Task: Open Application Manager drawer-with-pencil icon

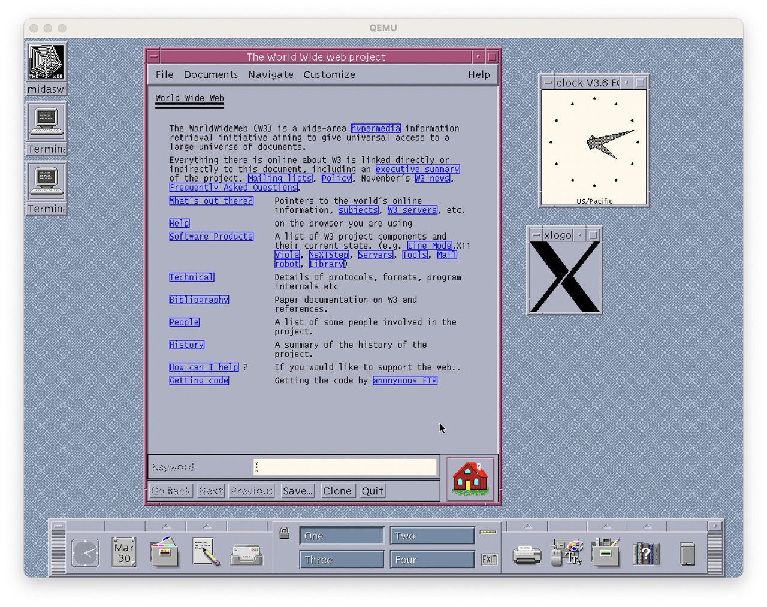Action: (606, 552)
